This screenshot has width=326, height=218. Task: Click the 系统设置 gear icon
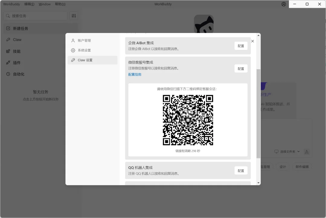73,50
